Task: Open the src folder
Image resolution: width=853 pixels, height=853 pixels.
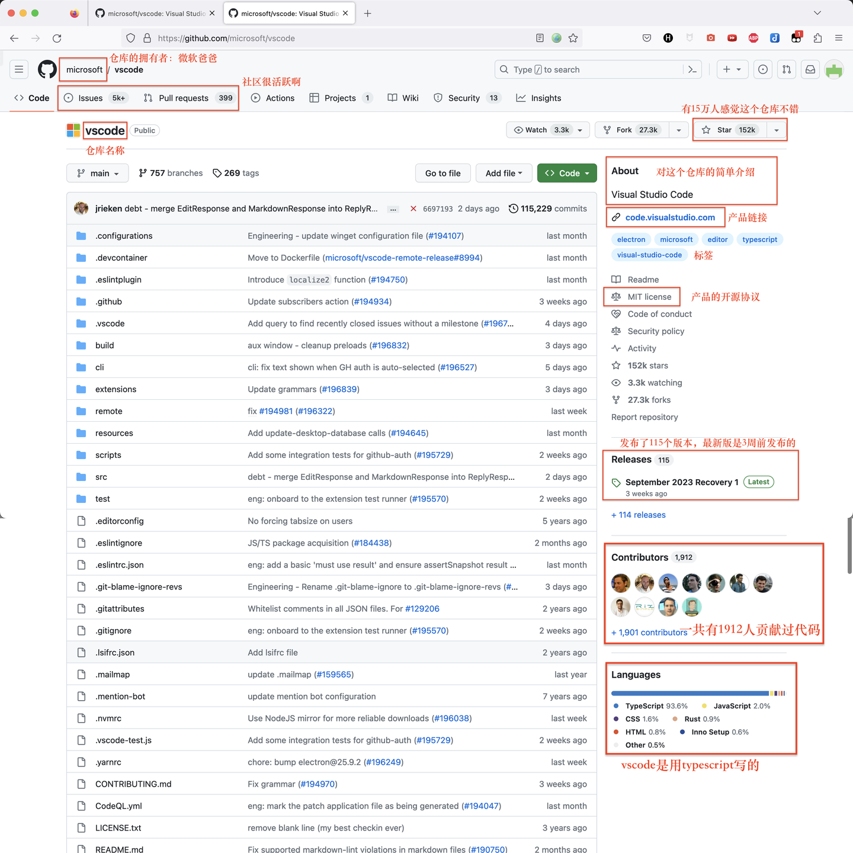Action: 101,477
